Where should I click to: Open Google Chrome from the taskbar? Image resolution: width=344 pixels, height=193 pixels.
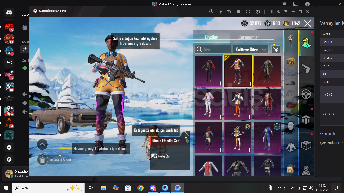click(x=141, y=188)
